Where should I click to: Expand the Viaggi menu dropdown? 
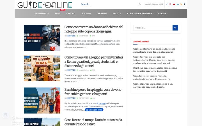(x=162, y=13)
